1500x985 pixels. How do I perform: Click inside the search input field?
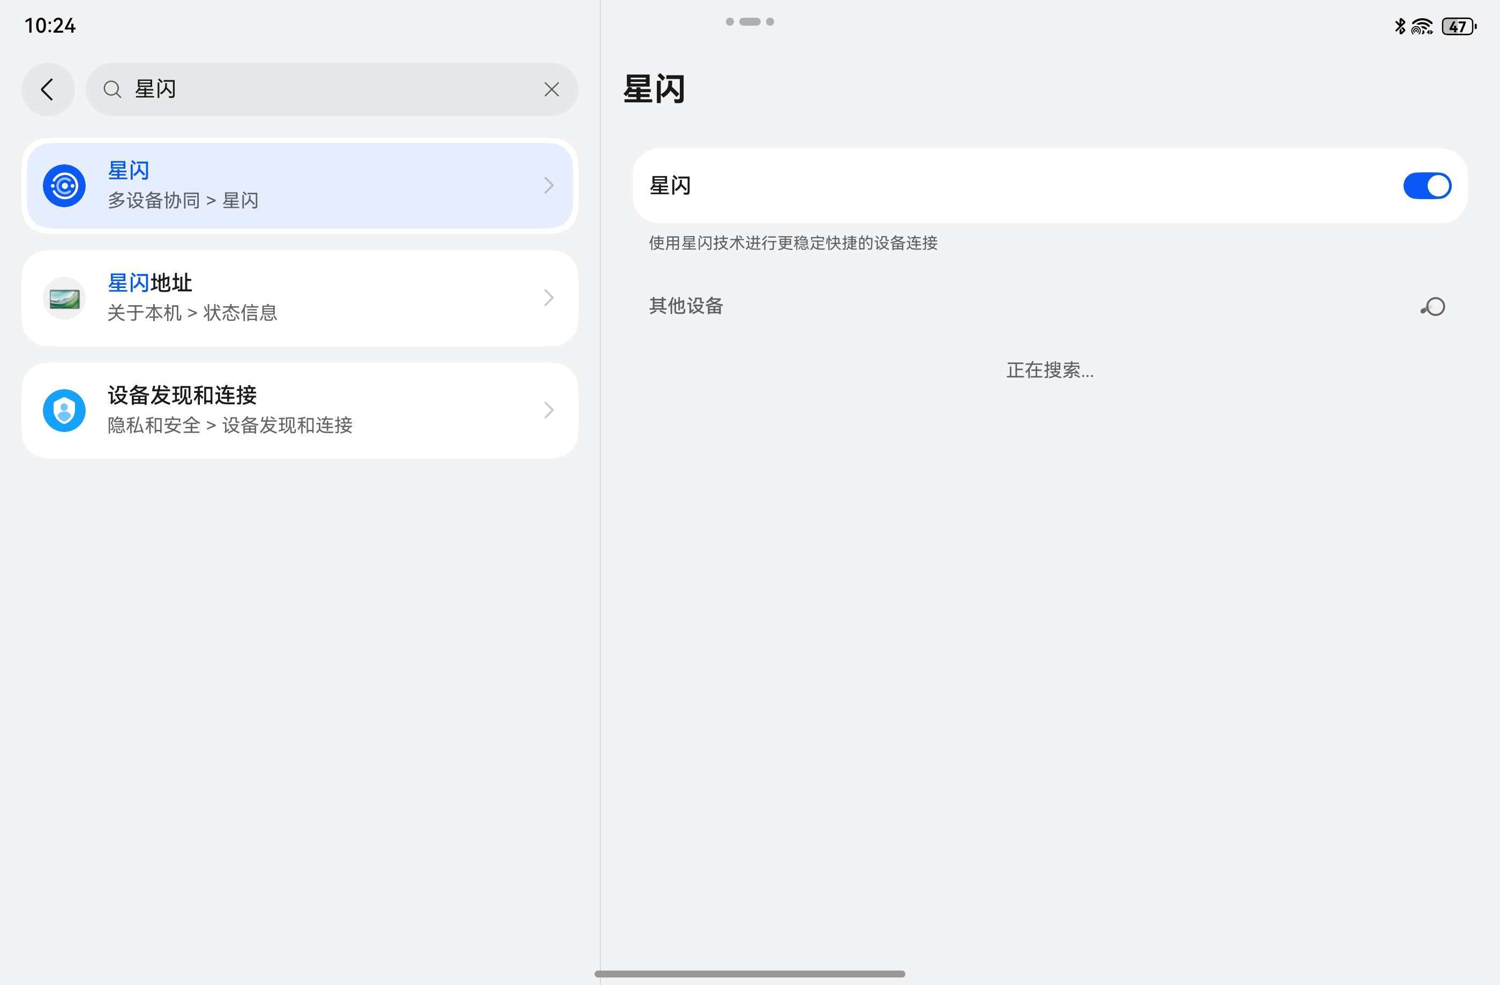315,89
